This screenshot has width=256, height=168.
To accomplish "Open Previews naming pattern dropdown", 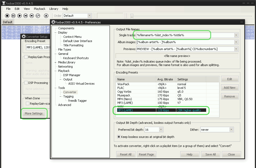I will pos(236,49).
